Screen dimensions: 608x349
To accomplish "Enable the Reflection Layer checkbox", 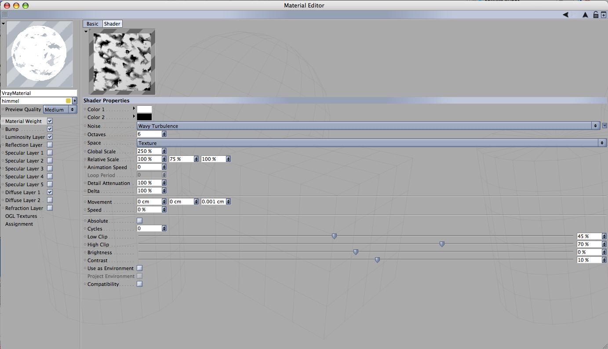I will 50,145.
